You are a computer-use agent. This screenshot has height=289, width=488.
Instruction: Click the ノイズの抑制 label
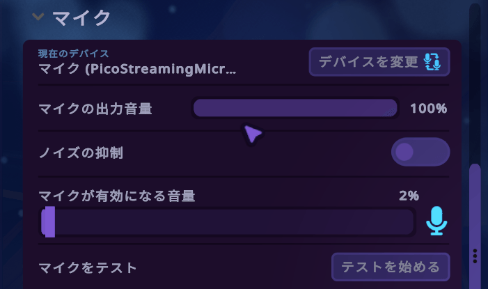click(81, 153)
